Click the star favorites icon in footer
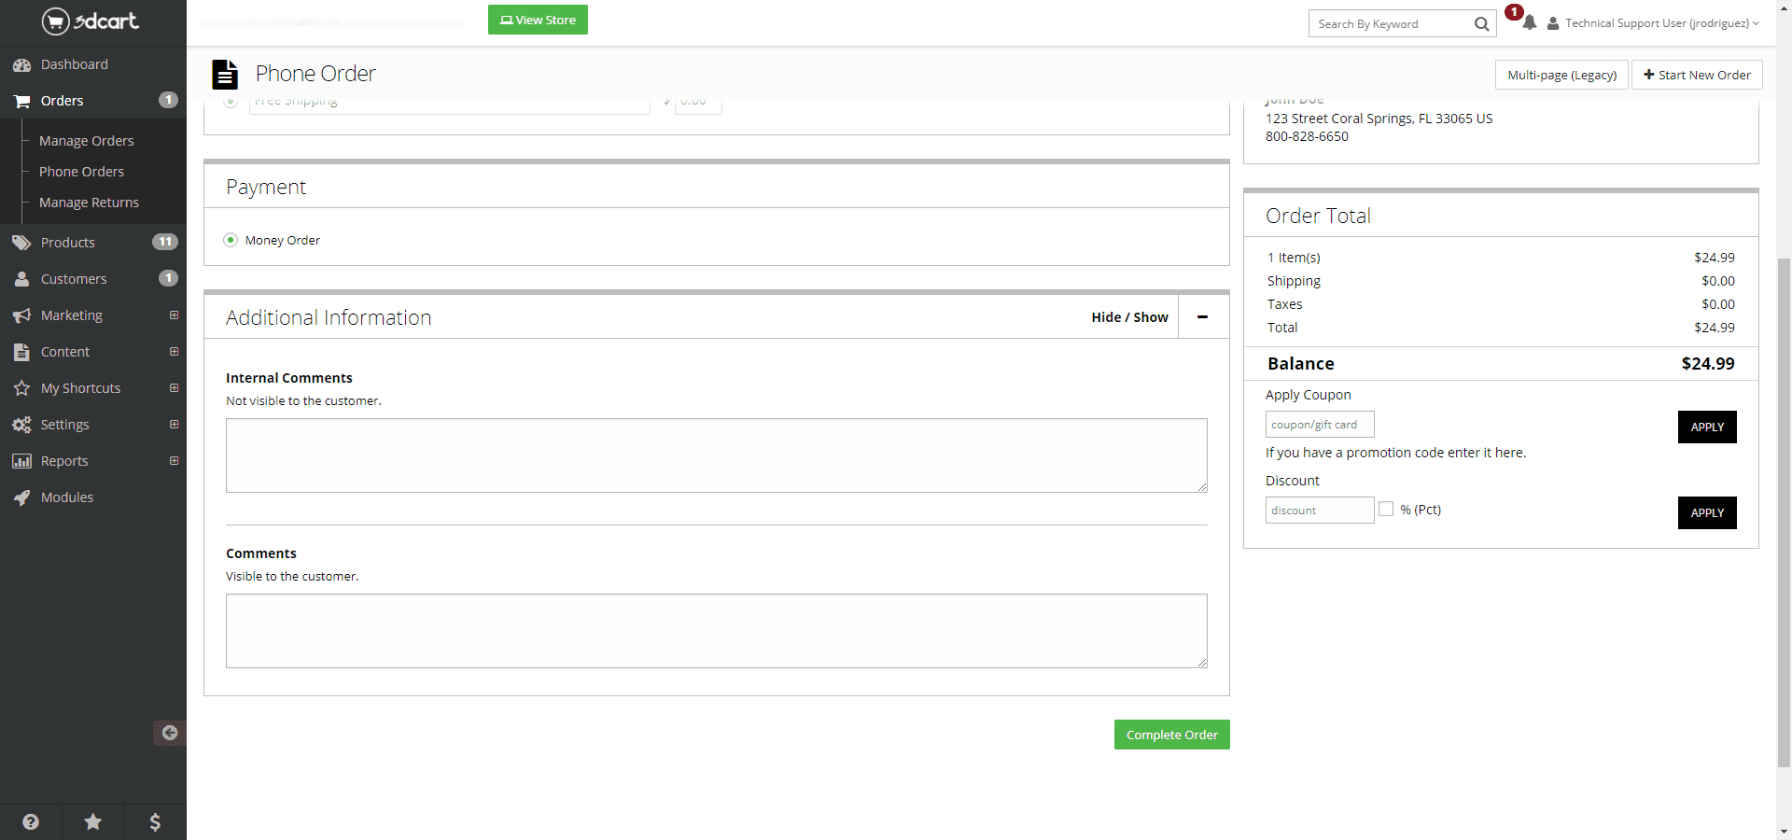1792x840 pixels. click(93, 821)
